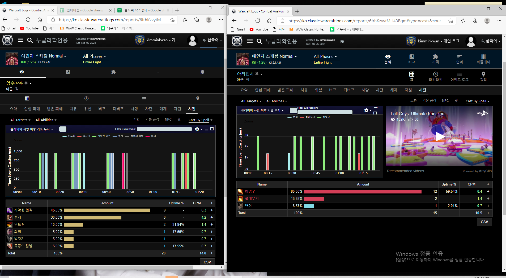Switch to 치유 tab in right window
Viewport: 506px width, 278px height.
304,90
